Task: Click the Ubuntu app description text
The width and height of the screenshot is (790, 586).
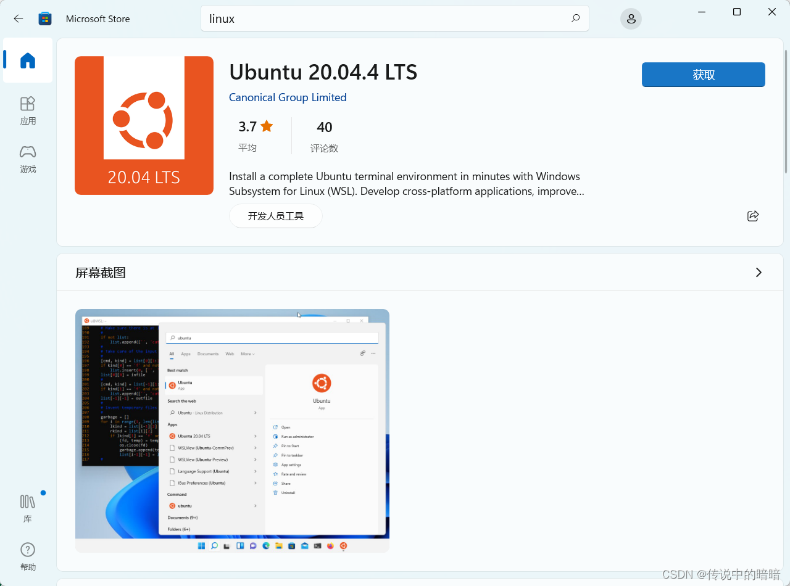Action: 406,184
